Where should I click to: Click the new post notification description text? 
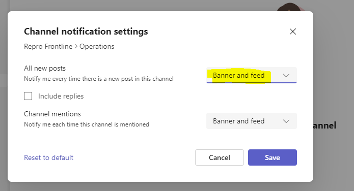[99, 79]
